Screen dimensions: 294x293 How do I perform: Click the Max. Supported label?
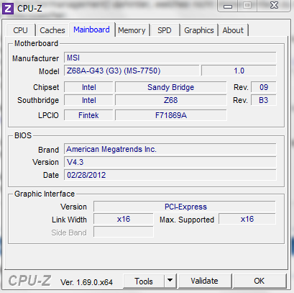187,220
